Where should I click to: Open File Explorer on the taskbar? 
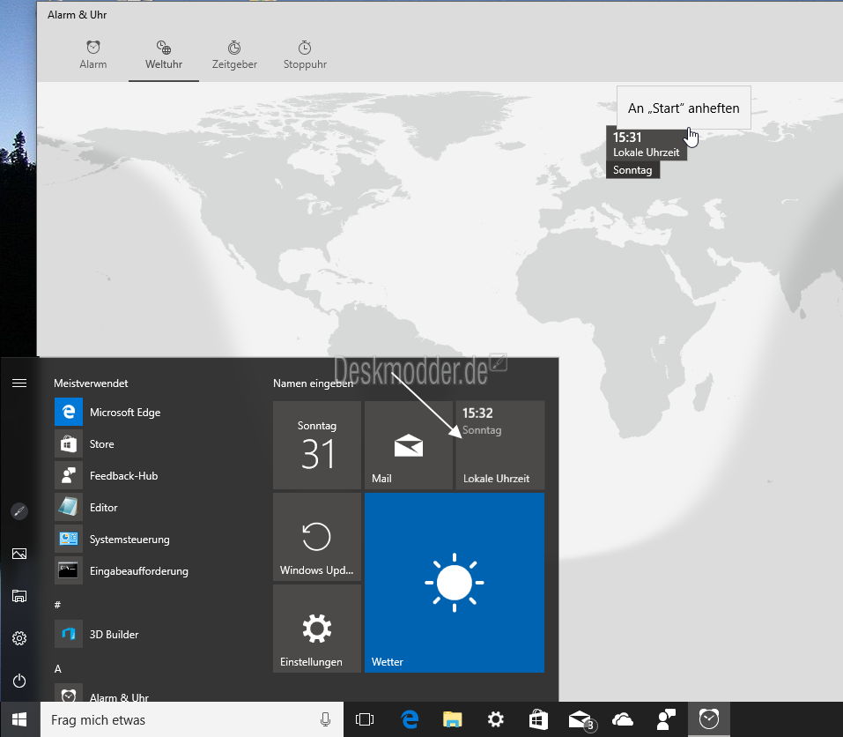pyautogui.click(x=453, y=719)
